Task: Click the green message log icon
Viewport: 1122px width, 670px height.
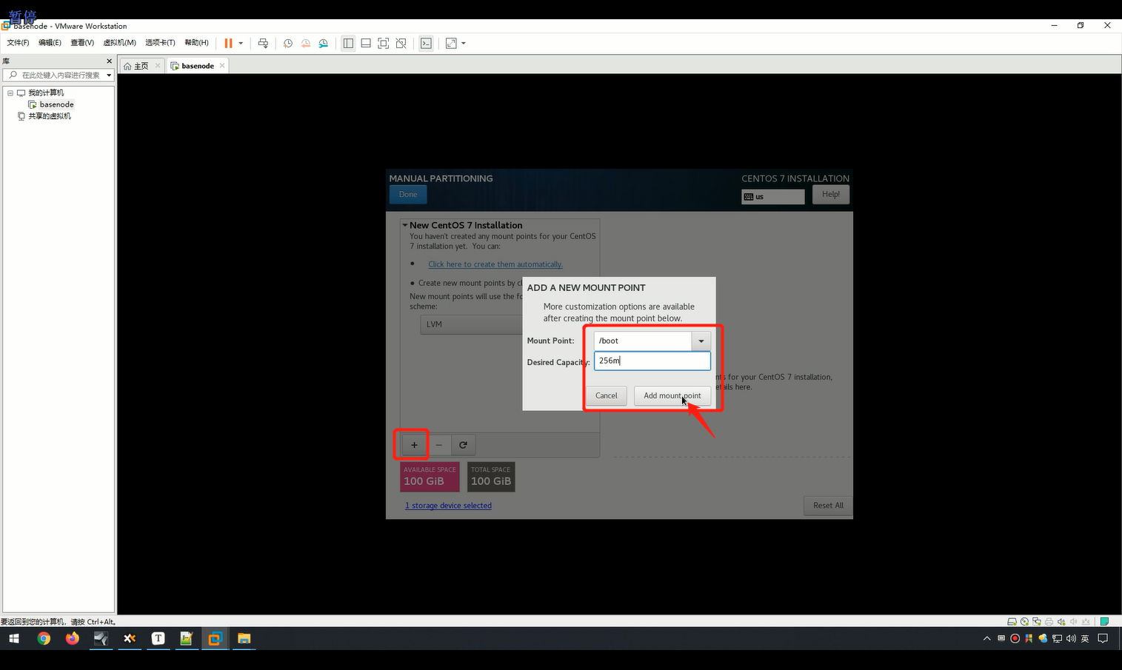Action: (x=1104, y=622)
